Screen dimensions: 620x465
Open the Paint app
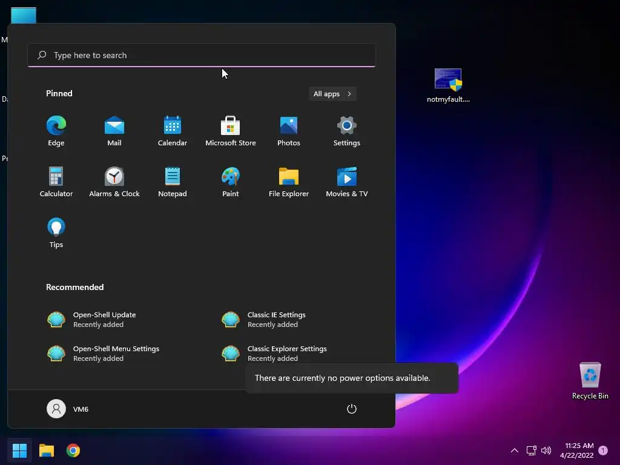(231, 182)
